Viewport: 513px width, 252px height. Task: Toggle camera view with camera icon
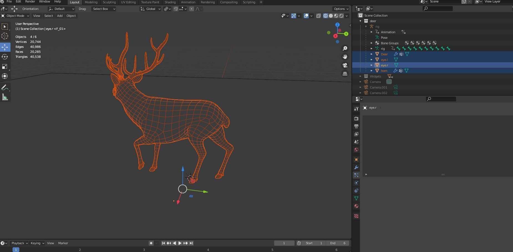pyautogui.click(x=345, y=65)
